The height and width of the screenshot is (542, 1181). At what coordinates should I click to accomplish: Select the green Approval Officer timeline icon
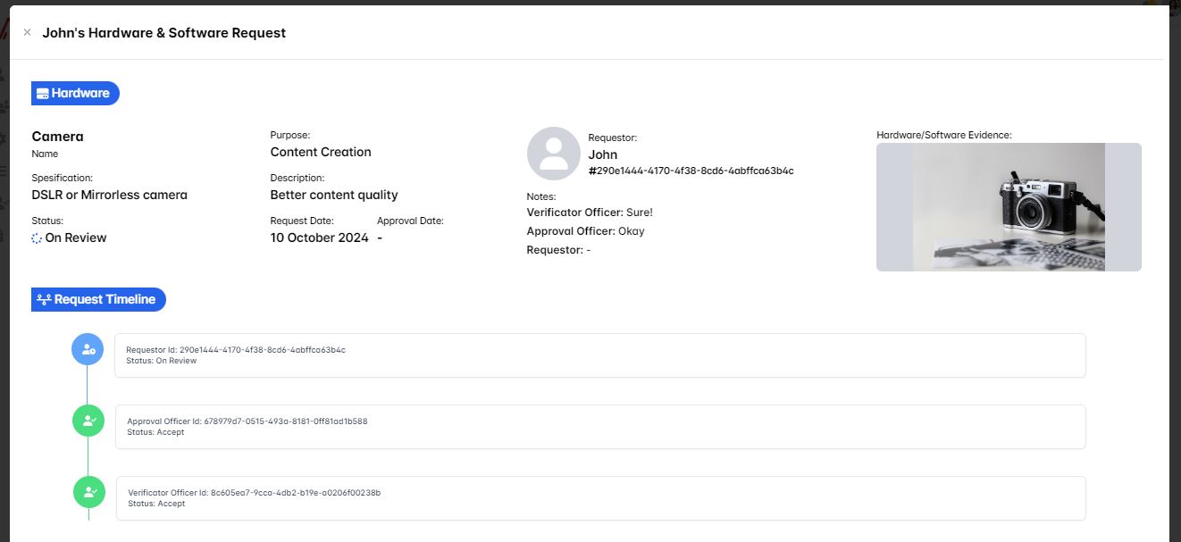(88, 421)
